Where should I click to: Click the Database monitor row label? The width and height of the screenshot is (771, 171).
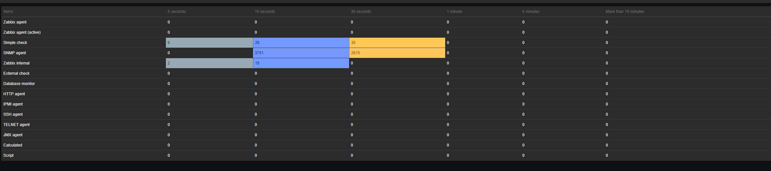click(19, 84)
